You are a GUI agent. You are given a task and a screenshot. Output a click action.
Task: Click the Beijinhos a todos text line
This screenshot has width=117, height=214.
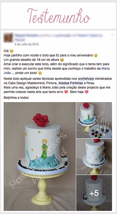tap(16, 98)
